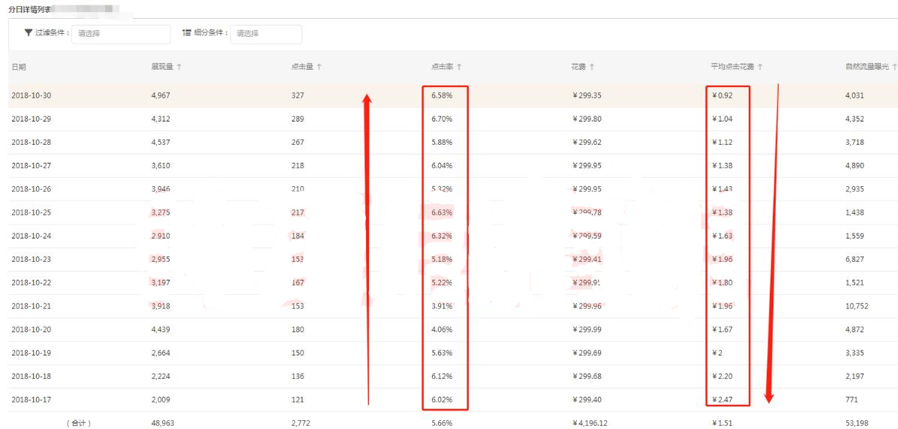
Task: Select the 2018-10-21 date cell
Action: pyautogui.click(x=32, y=307)
